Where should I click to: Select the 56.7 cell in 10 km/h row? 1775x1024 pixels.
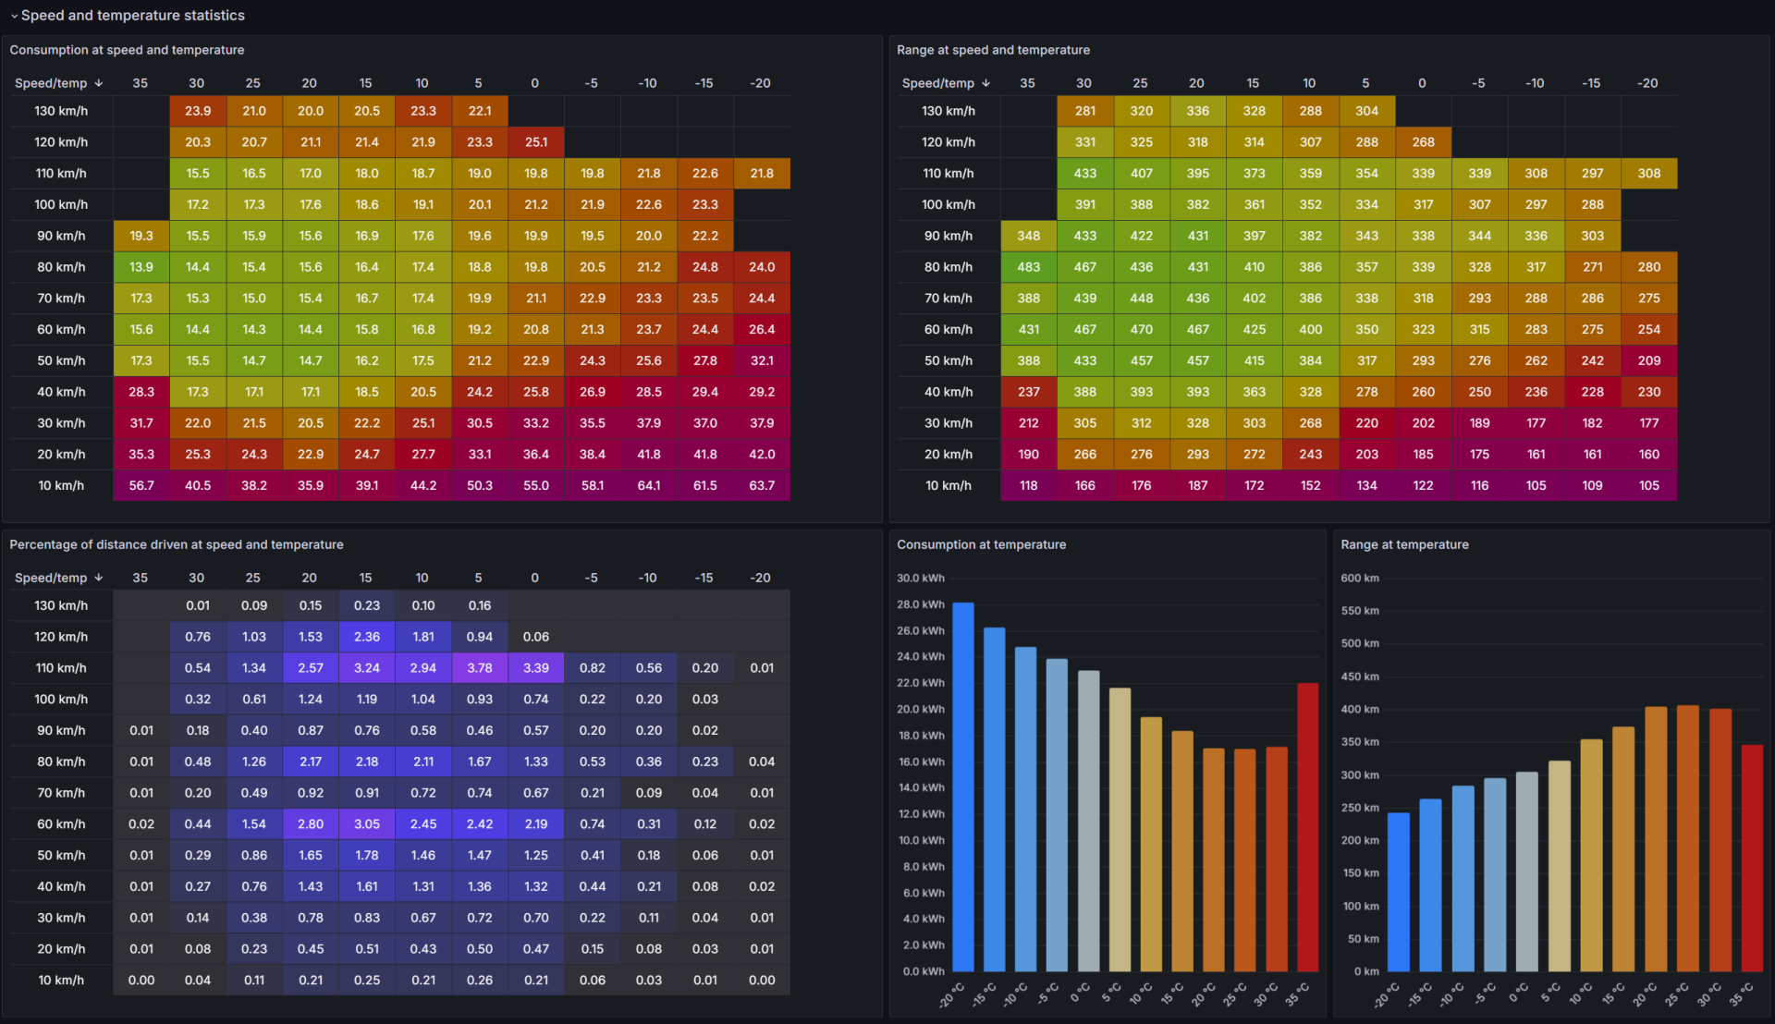pos(141,485)
